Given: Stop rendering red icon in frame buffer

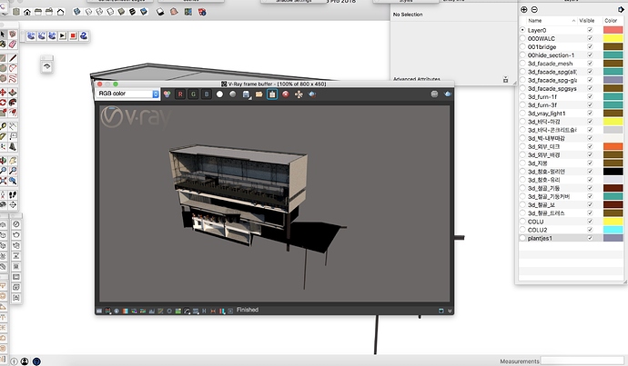Looking at the screenshot, I should 286,94.
